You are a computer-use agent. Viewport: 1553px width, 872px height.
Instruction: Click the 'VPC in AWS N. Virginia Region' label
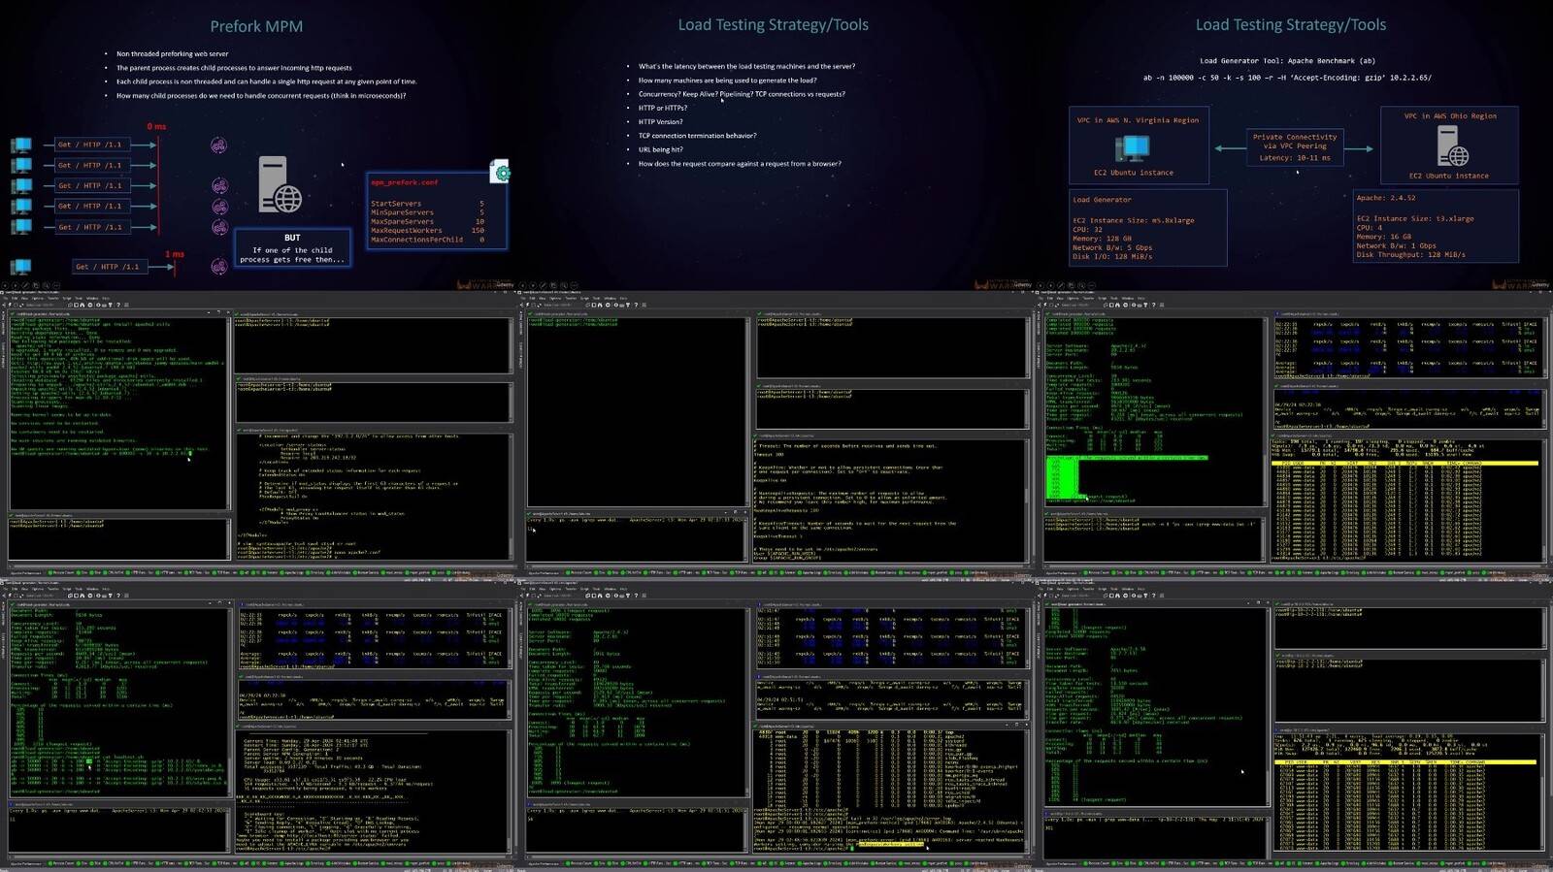(1138, 120)
